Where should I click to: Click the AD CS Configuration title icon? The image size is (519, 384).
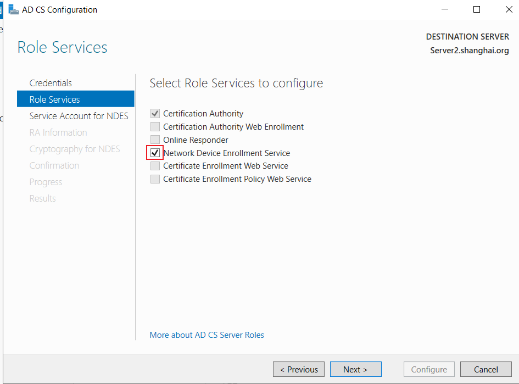coord(13,9)
